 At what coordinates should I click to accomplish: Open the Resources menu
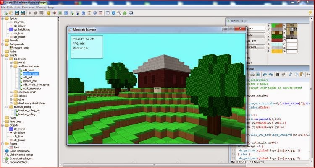click(28, 7)
